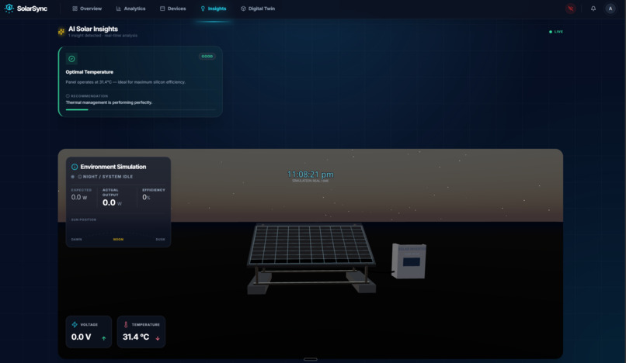Click the Environment Simulation info icon
The height and width of the screenshot is (363, 626).
pos(75,167)
